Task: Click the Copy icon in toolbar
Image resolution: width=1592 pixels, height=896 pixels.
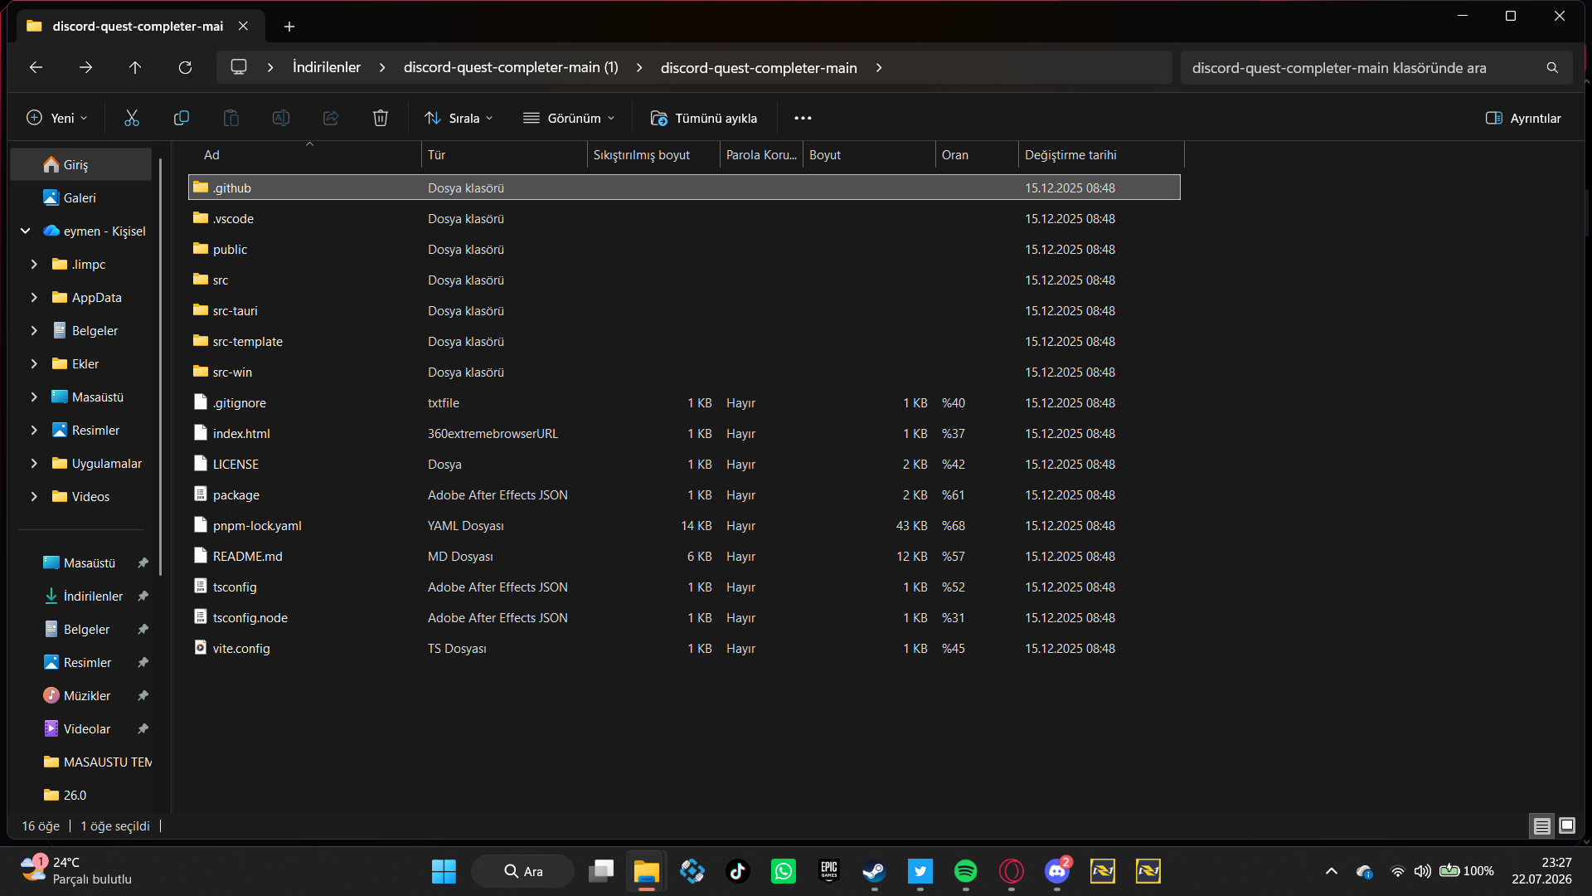Action: click(182, 118)
